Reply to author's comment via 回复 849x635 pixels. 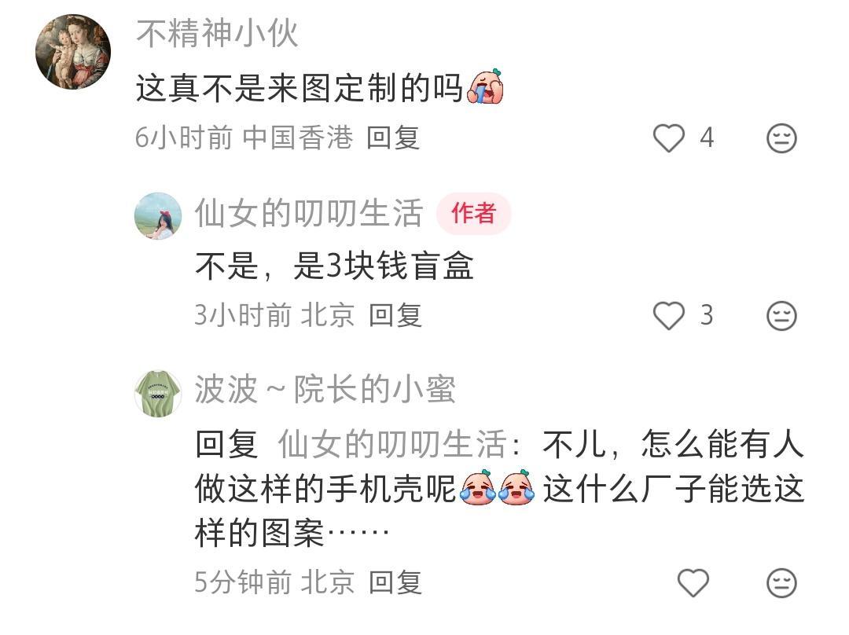click(x=395, y=315)
